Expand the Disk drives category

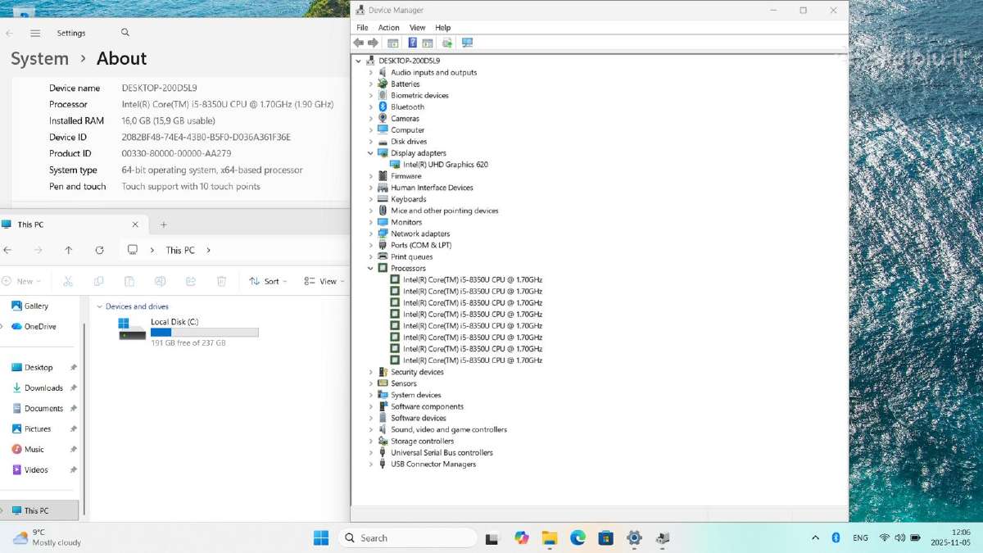(370, 142)
